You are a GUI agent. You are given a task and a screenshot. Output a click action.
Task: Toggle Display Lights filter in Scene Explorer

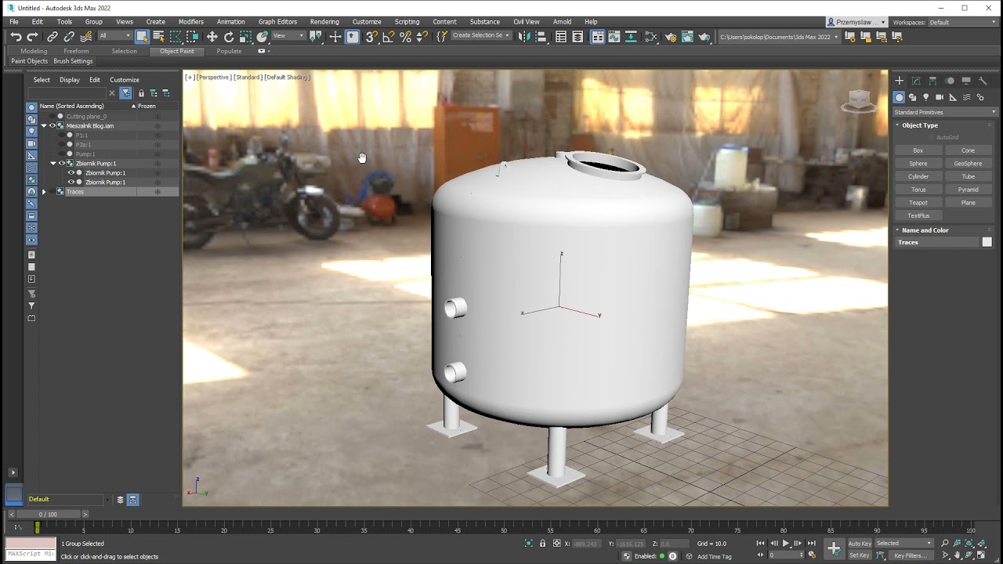pos(31,132)
